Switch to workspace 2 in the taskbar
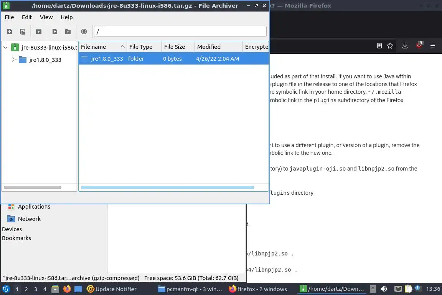Image resolution: width=442 pixels, height=295 pixels. coord(26,289)
